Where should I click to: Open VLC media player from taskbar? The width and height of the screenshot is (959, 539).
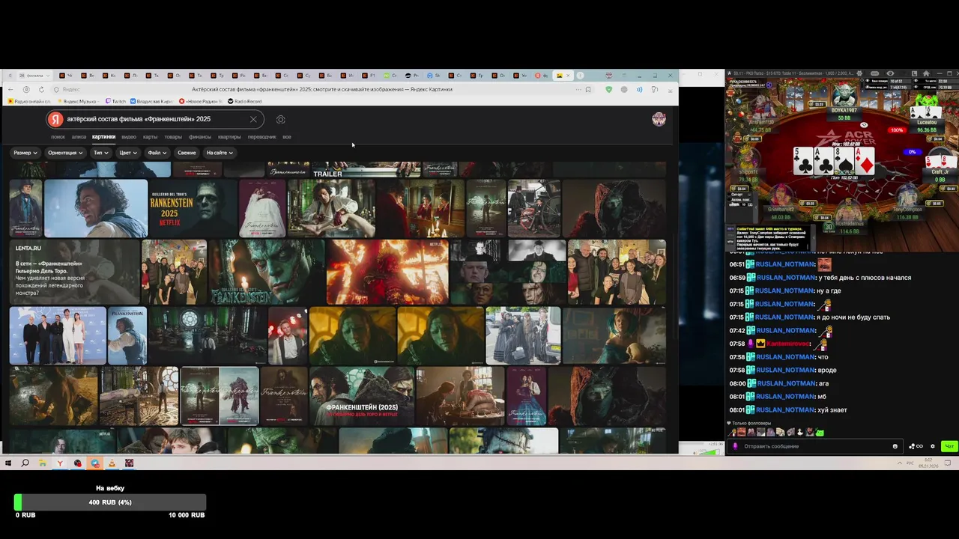pos(112,463)
